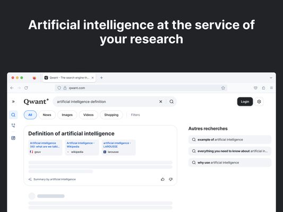
Task: Select suggestion 'why use artificial intelligence'
Action: (x=230, y=163)
